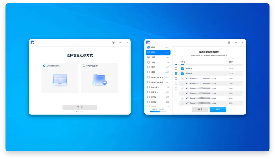275x159 pixels.
Task: Click the 选择信息迁移方式 heading
Action: (80, 55)
